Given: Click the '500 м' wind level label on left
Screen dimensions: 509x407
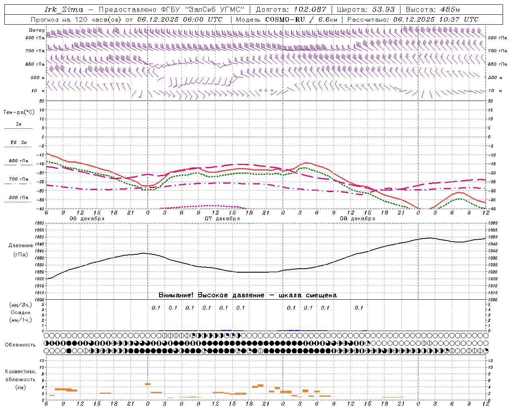Looking at the screenshot, I should 38,78.
